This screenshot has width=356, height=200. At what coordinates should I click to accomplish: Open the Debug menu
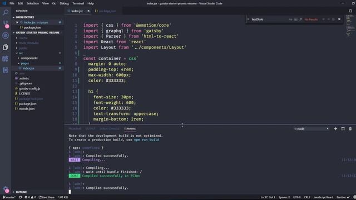coord(64,3)
